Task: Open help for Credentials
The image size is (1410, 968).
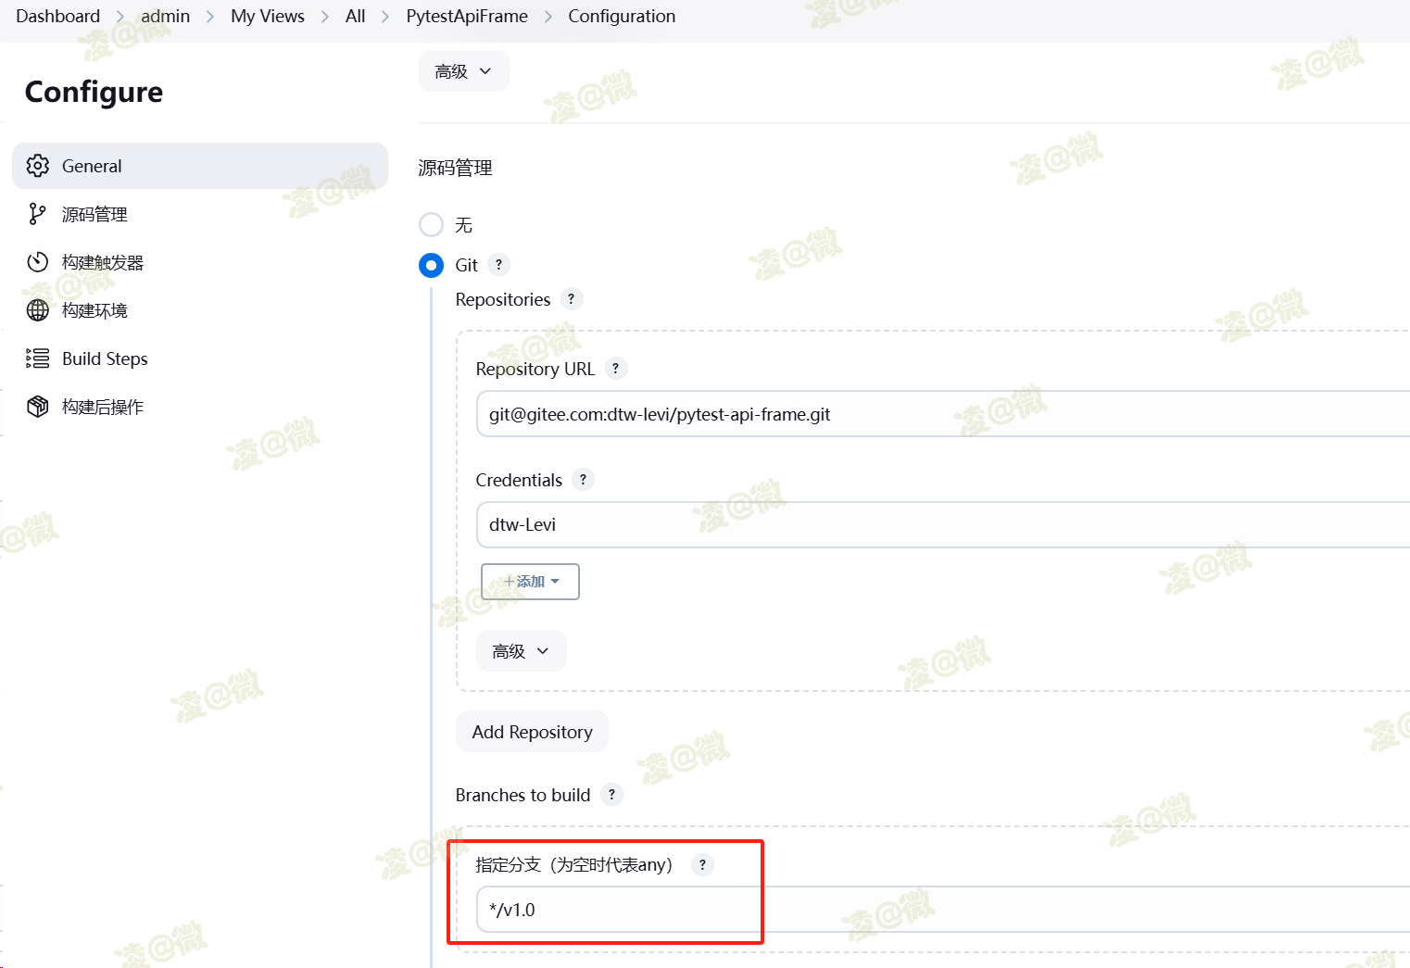Action: (583, 480)
